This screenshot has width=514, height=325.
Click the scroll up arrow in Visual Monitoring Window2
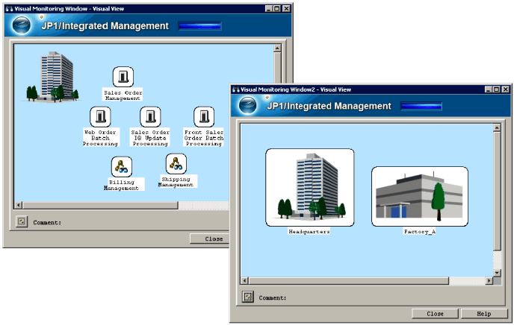[497, 128]
